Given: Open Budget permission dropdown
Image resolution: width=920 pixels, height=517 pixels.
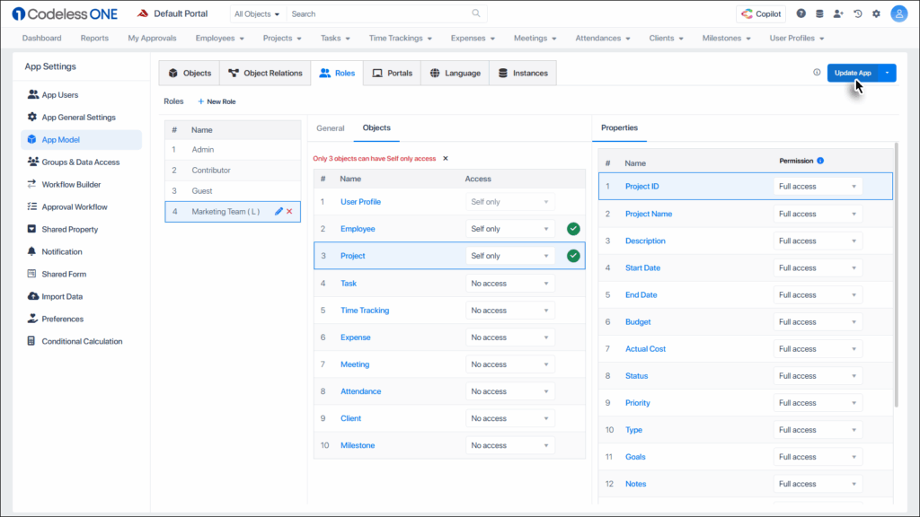Looking at the screenshot, I should (x=818, y=322).
